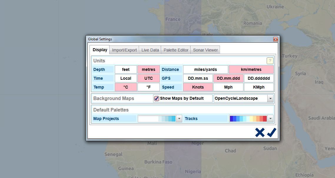Expand the Tracks palette dropdown

tap(270, 119)
